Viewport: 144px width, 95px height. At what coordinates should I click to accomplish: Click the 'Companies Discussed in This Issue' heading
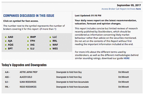(x=29, y=16)
